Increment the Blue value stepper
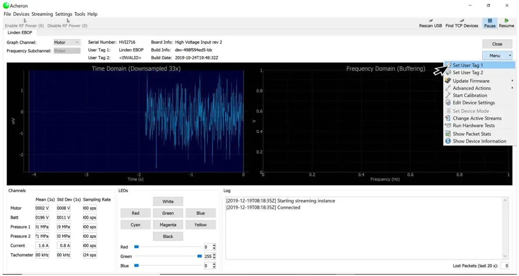This screenshot has width=519, height=276. [213, 263]
